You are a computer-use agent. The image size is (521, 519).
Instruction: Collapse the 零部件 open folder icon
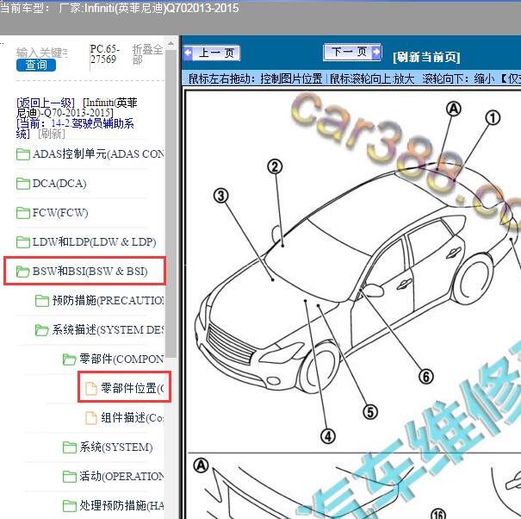tap(70, 360)
